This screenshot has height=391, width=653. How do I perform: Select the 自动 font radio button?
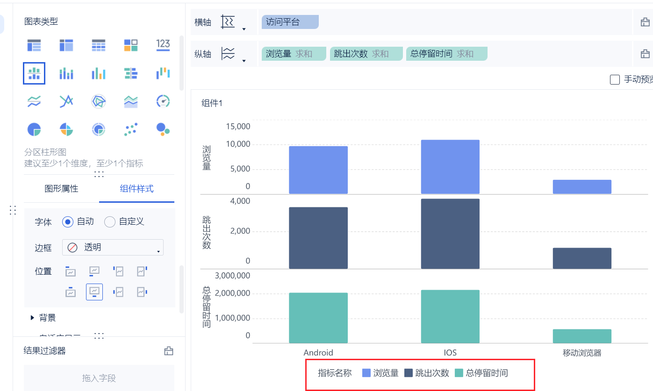coord(68,222)
